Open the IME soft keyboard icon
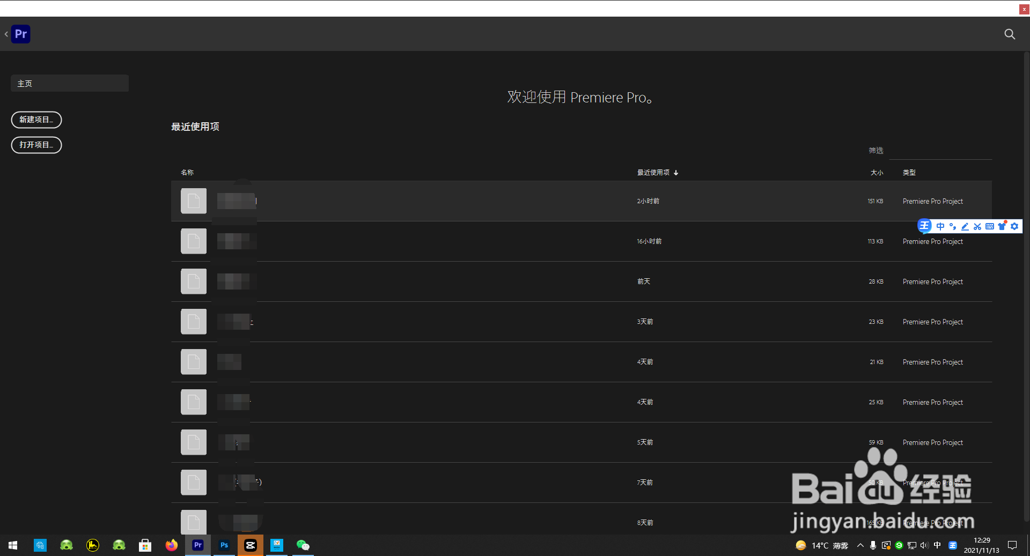This screenshot has width=1030, height=556. click(x=990, y=226)
